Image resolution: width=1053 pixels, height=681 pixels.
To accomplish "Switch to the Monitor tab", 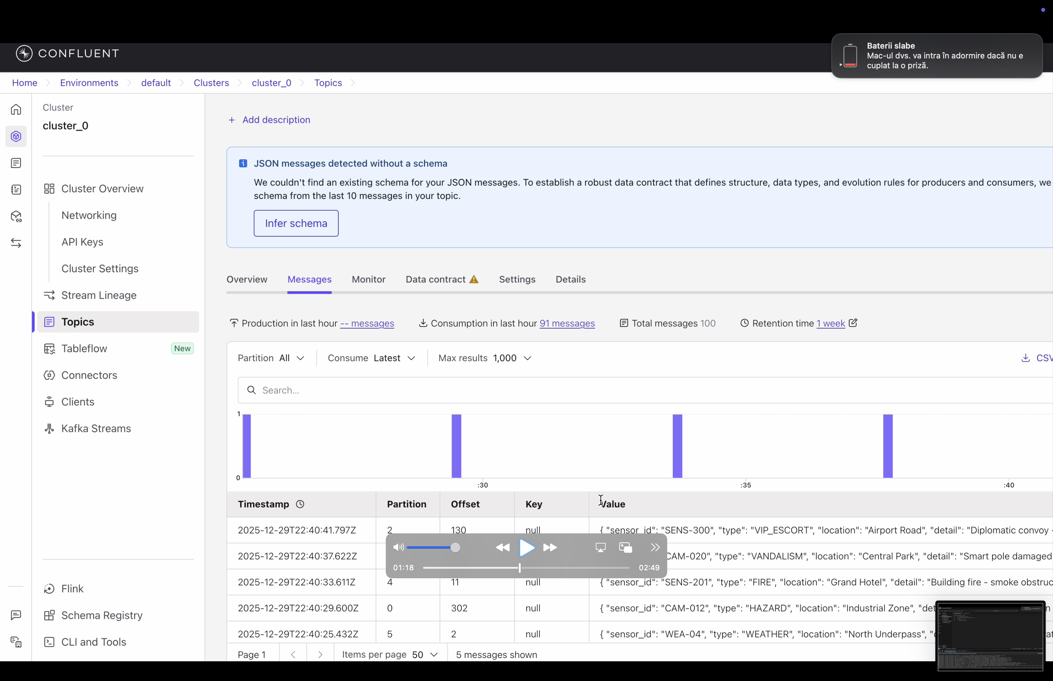I will (x=368, y=279).
